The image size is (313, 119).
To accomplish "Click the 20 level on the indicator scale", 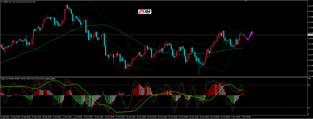I will 309,108.
